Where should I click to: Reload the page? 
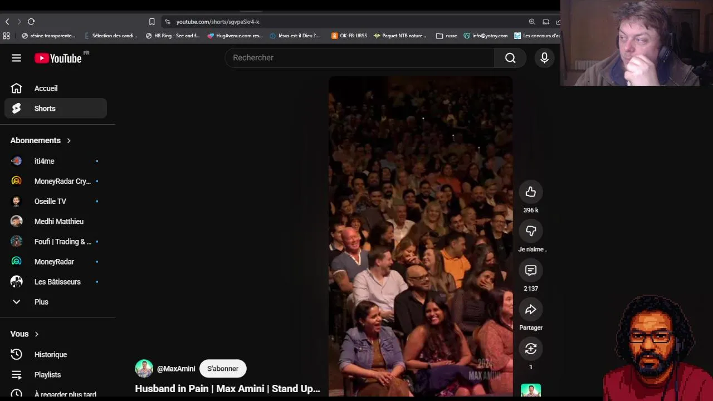pos(31,22)
